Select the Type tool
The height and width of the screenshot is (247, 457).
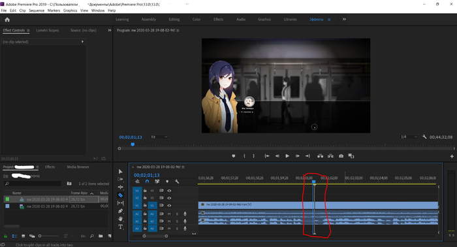(120, 227)
